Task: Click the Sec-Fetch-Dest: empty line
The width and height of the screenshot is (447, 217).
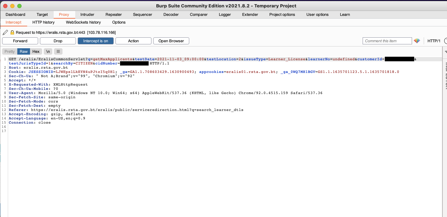Action: 35,106
